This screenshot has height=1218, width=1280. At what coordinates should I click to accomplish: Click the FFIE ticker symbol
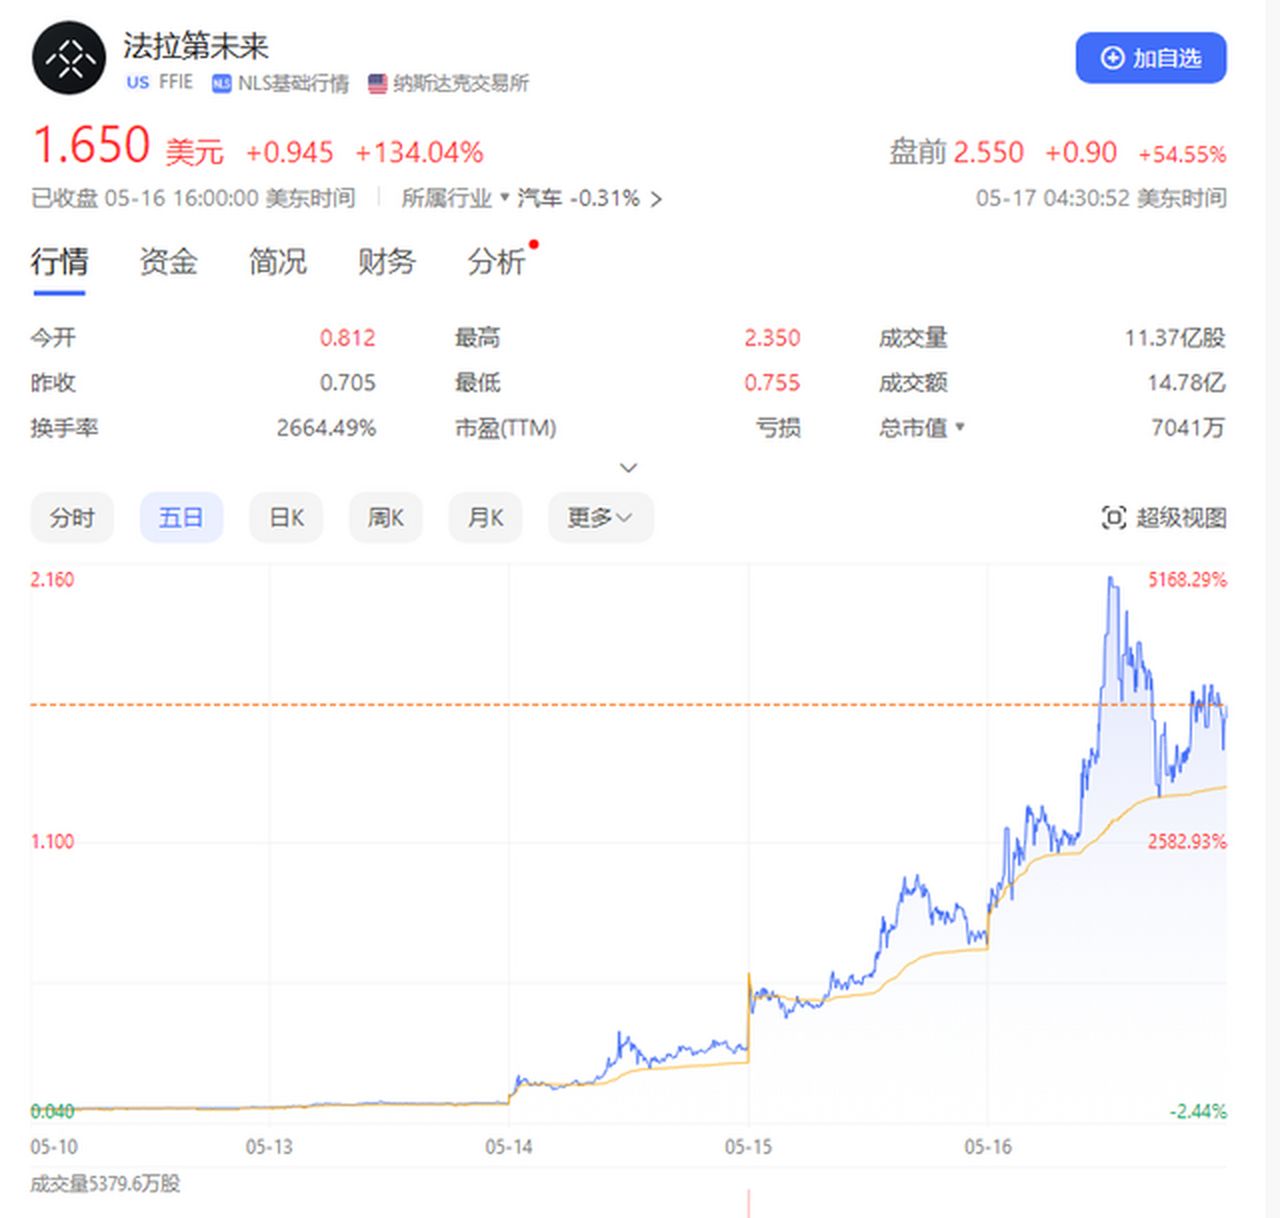176,83
